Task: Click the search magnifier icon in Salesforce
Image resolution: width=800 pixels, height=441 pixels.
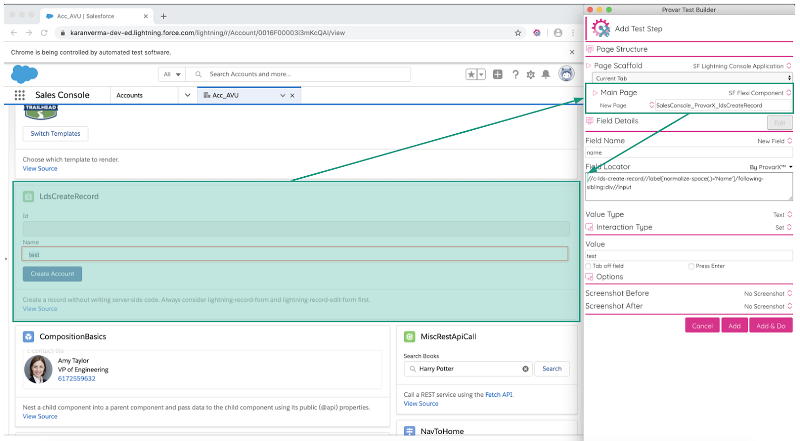Action: coord(198,74)
